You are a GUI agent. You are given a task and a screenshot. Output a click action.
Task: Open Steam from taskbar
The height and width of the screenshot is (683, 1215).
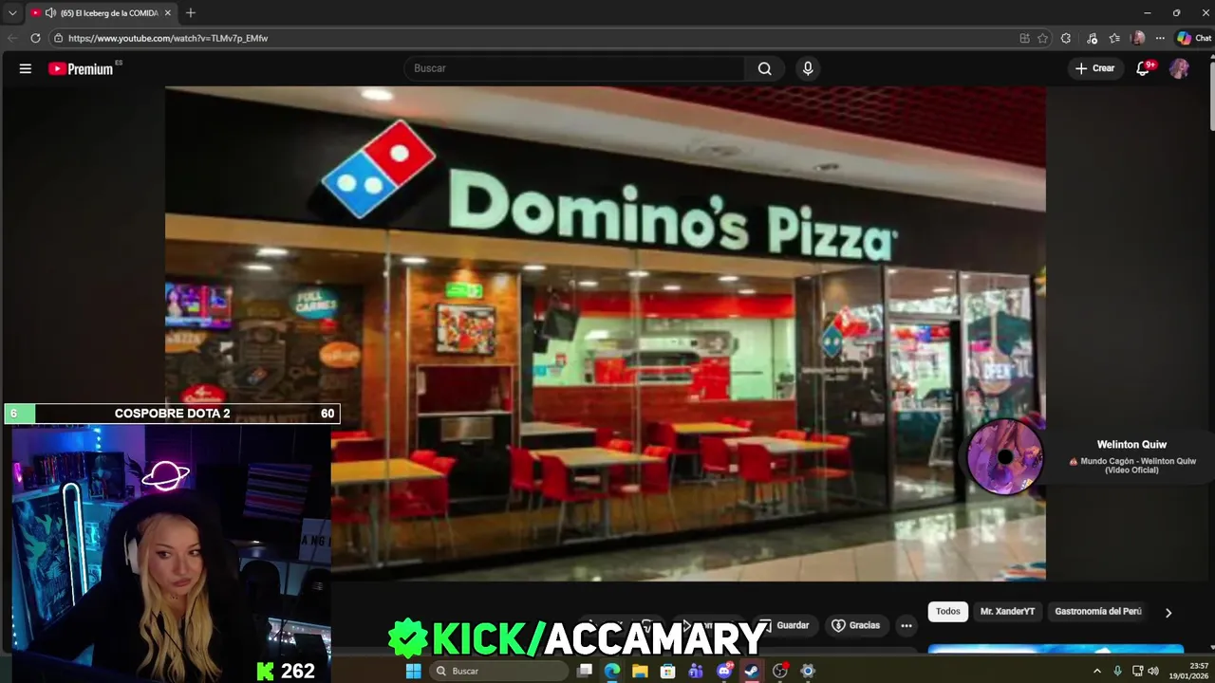(752, 671)
